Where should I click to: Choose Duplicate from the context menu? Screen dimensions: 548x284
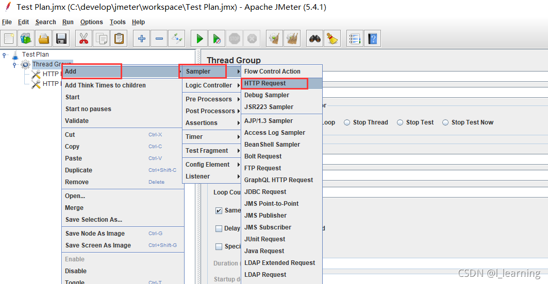click(123, 170)
